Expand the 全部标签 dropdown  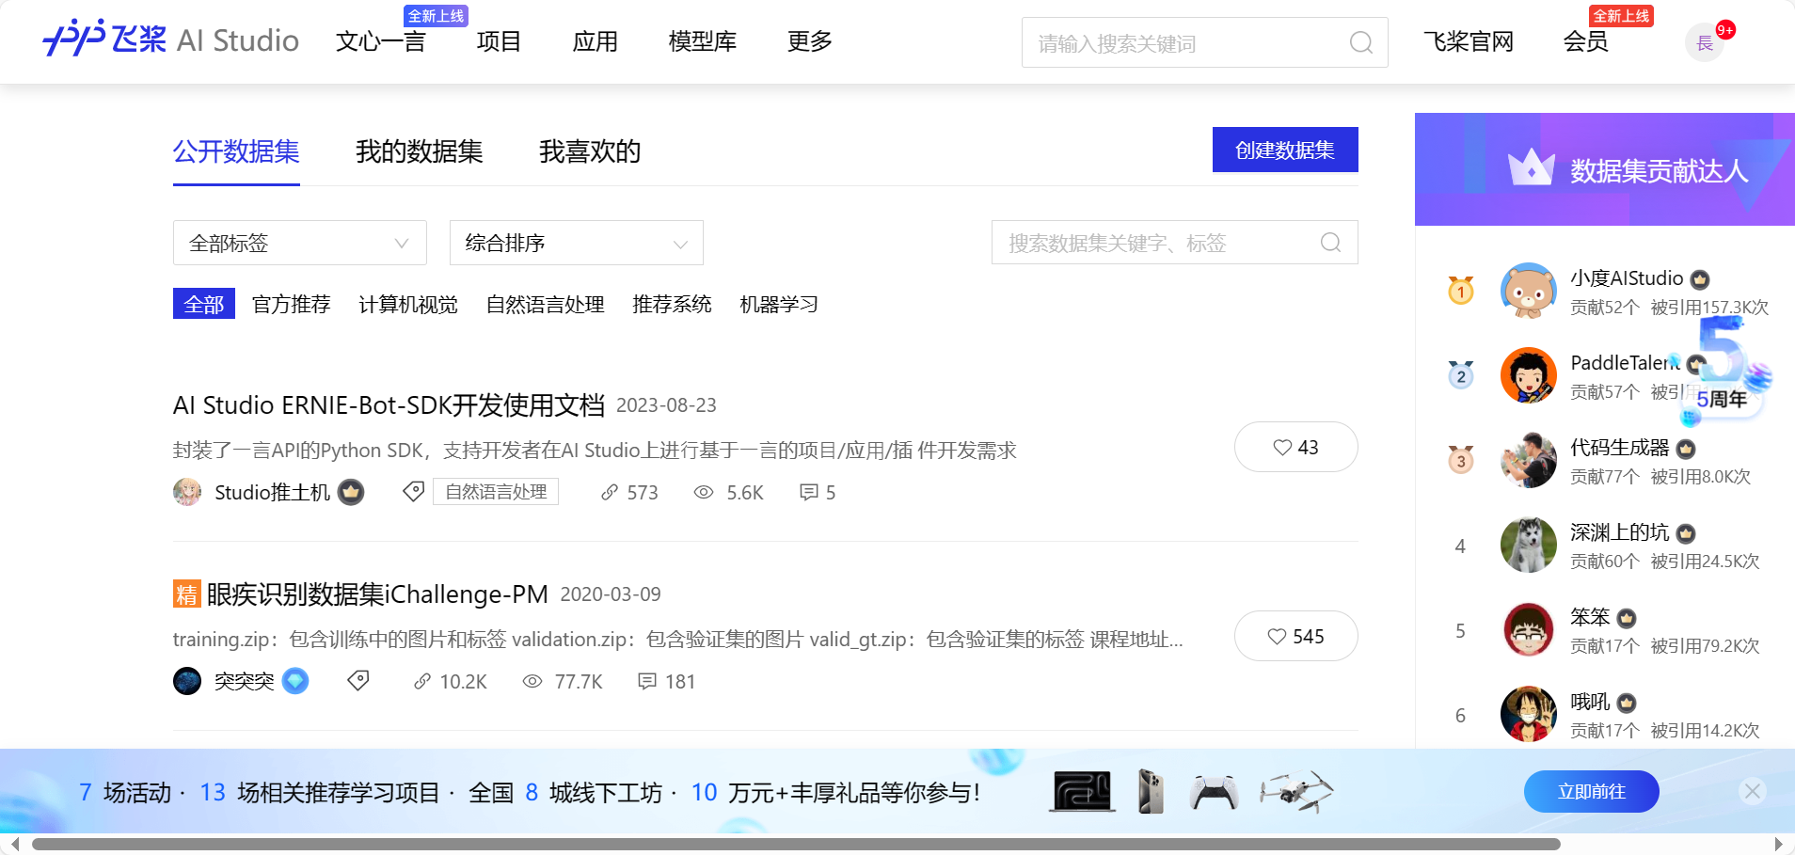pyautogui.click(x=299, y=243)
